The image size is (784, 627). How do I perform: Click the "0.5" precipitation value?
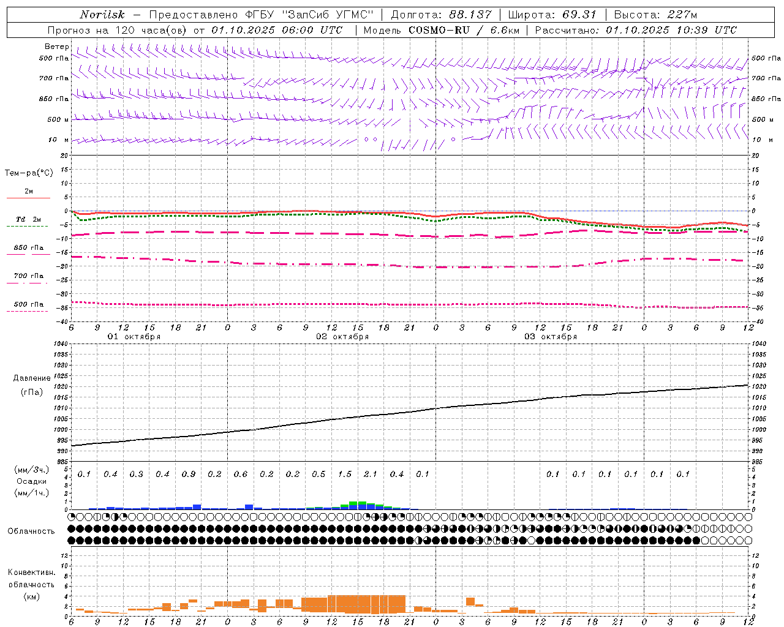pos(318,474)
